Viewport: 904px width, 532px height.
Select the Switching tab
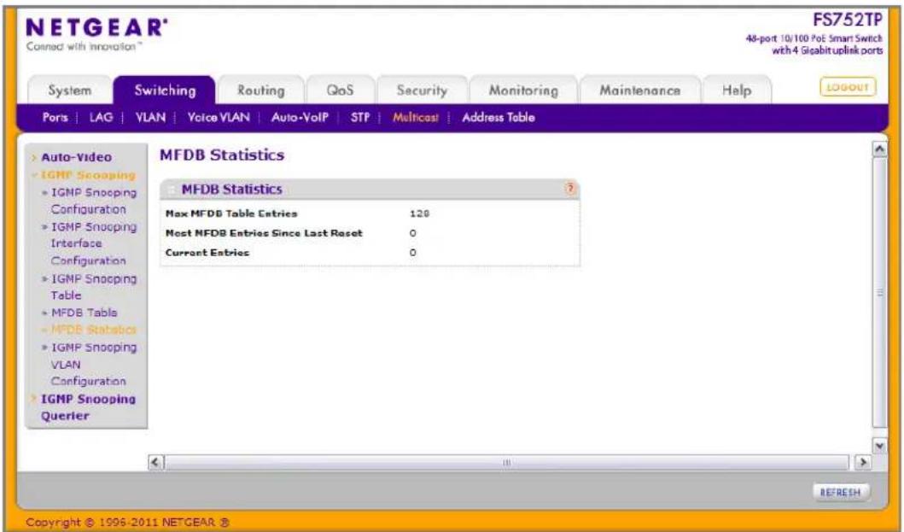tap(165, 91)
